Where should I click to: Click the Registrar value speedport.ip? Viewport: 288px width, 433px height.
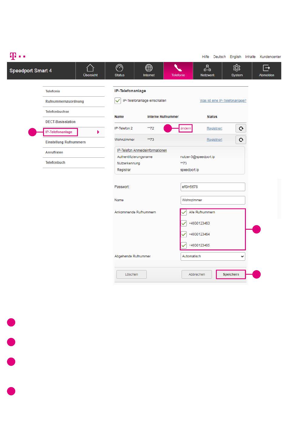click(190, 170)
